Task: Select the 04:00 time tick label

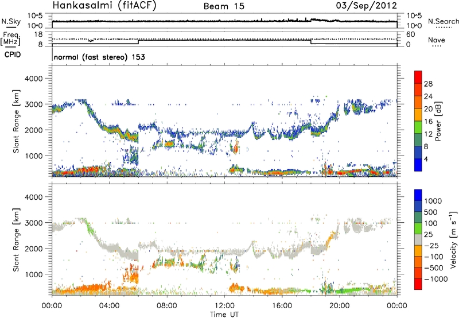Action: (110, 306)
